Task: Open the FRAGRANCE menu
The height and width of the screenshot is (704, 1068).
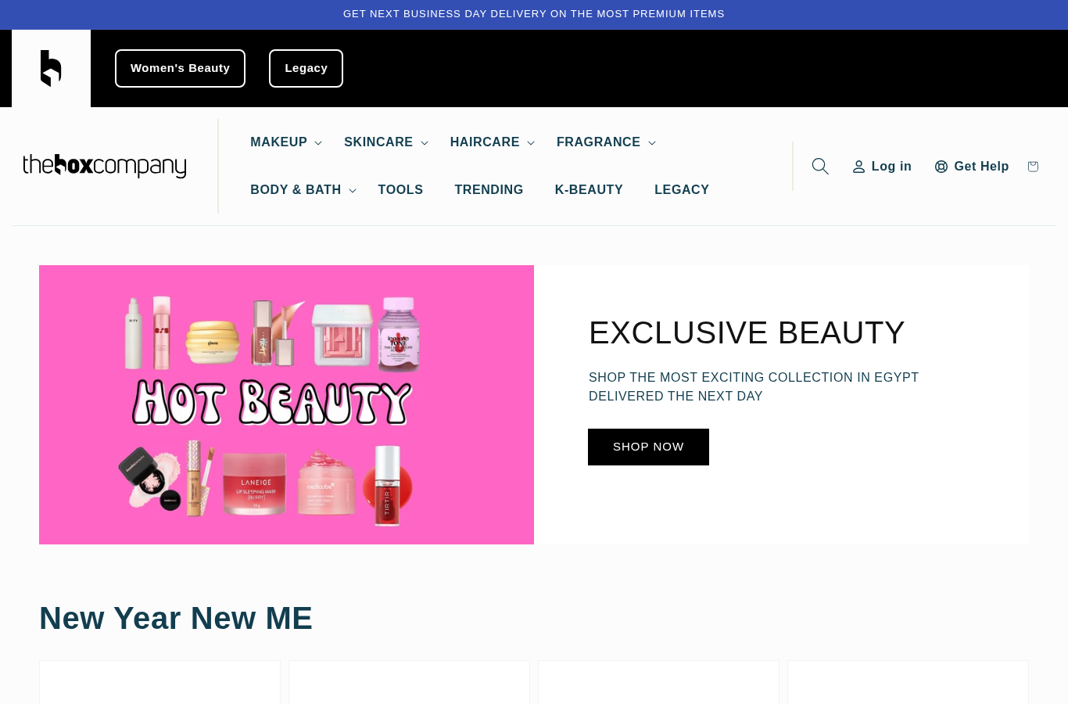Action: click(598, 142)
